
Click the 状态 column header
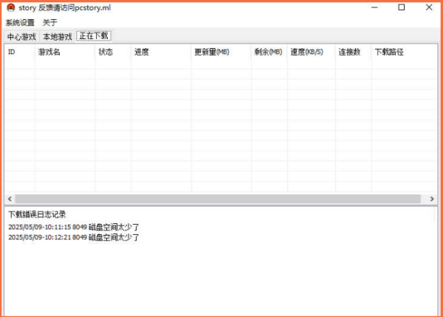point(113,52)
